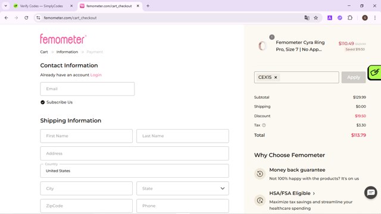The image size is (381, 214).
Task: Open the green SimplyCodes tag widget
Action: (374, 73)
